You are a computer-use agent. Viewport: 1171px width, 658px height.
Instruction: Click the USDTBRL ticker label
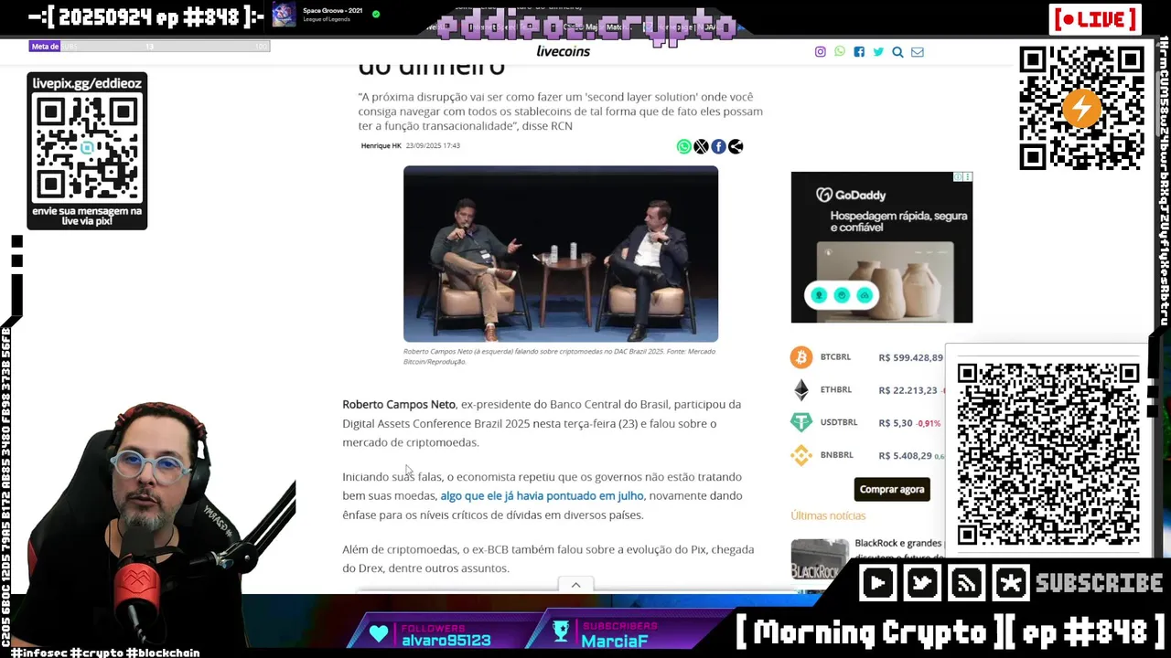(838, 422)
